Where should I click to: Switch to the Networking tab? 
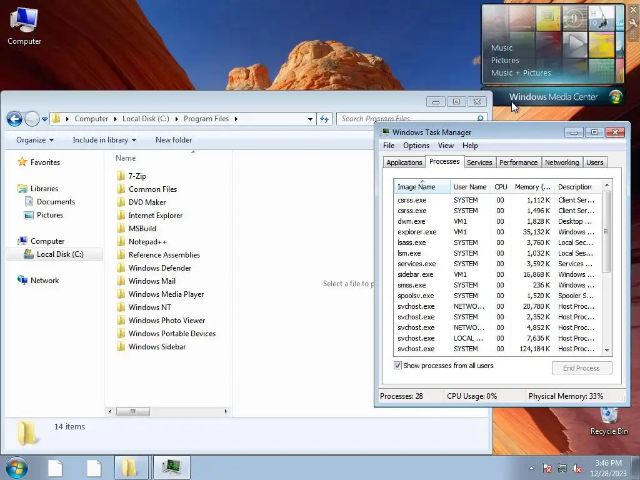click(x=562, y=162)
